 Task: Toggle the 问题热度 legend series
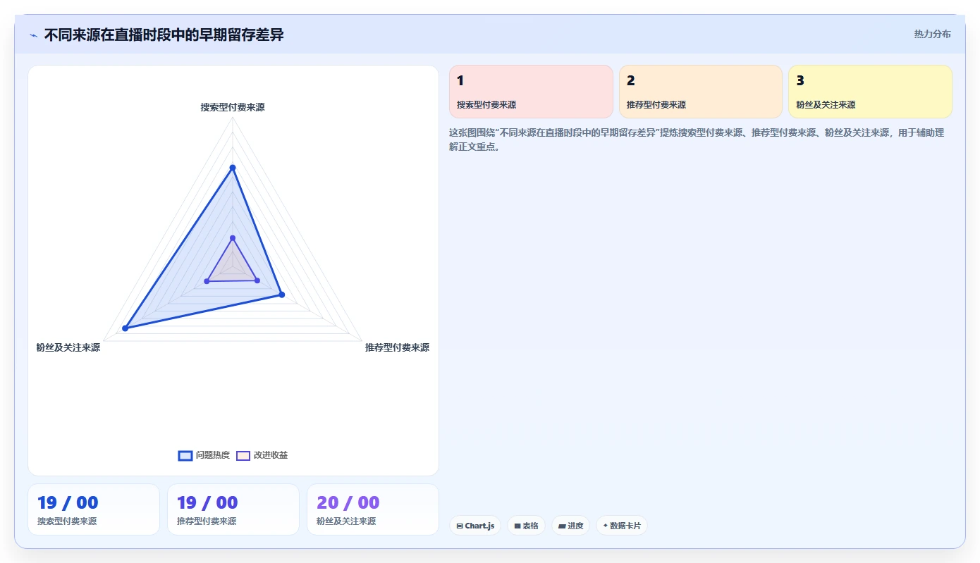[204, 455]
